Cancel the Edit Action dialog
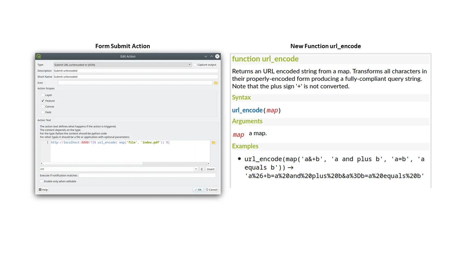Screen dimensions: 450x253 tap(211, 190)
